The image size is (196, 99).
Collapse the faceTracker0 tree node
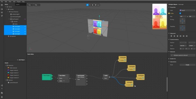click(9, 19)
